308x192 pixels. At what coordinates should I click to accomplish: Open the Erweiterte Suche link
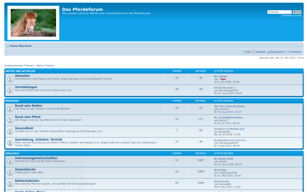click(291, 15)
